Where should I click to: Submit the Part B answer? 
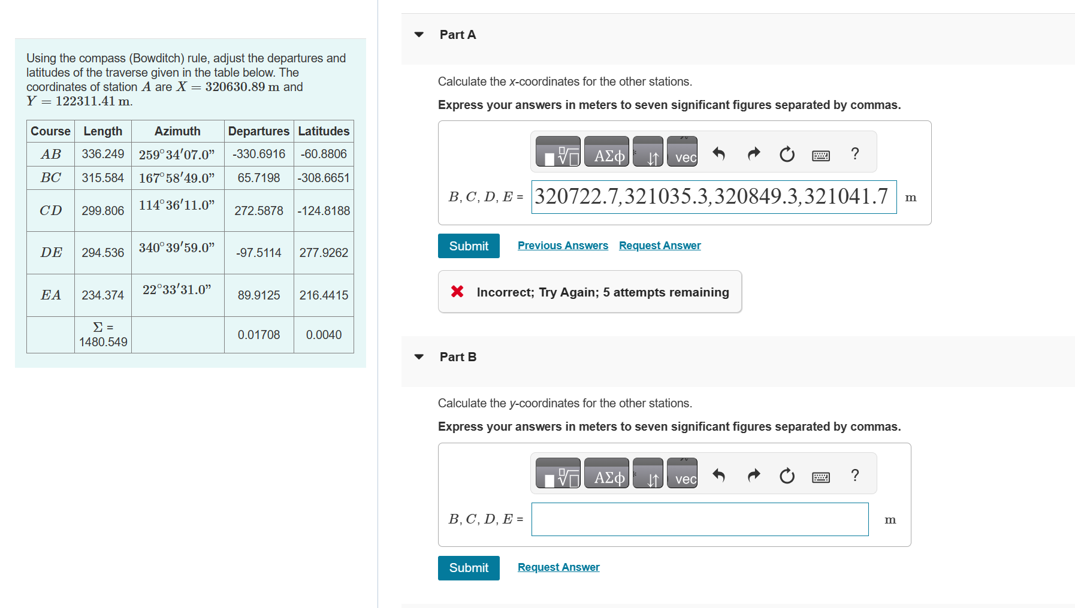[x=469, y=568]
